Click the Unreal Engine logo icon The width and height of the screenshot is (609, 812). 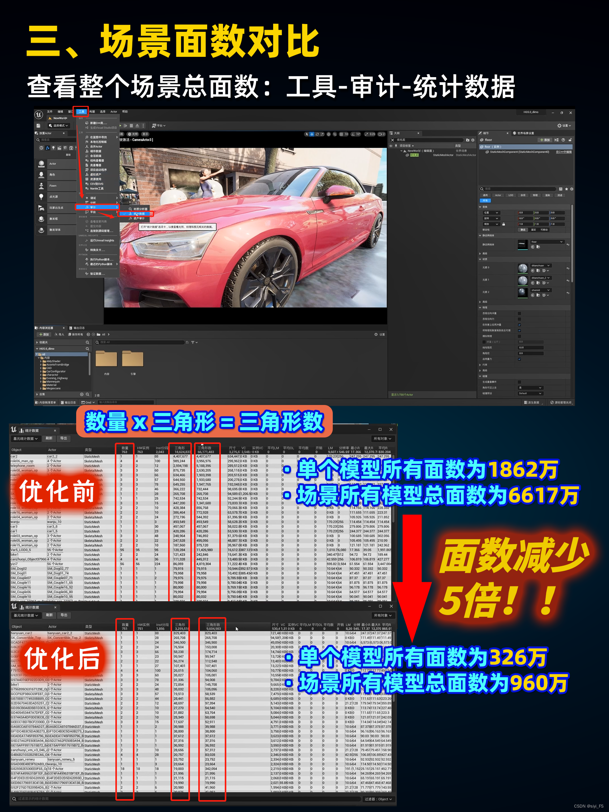tap(39, 115)
